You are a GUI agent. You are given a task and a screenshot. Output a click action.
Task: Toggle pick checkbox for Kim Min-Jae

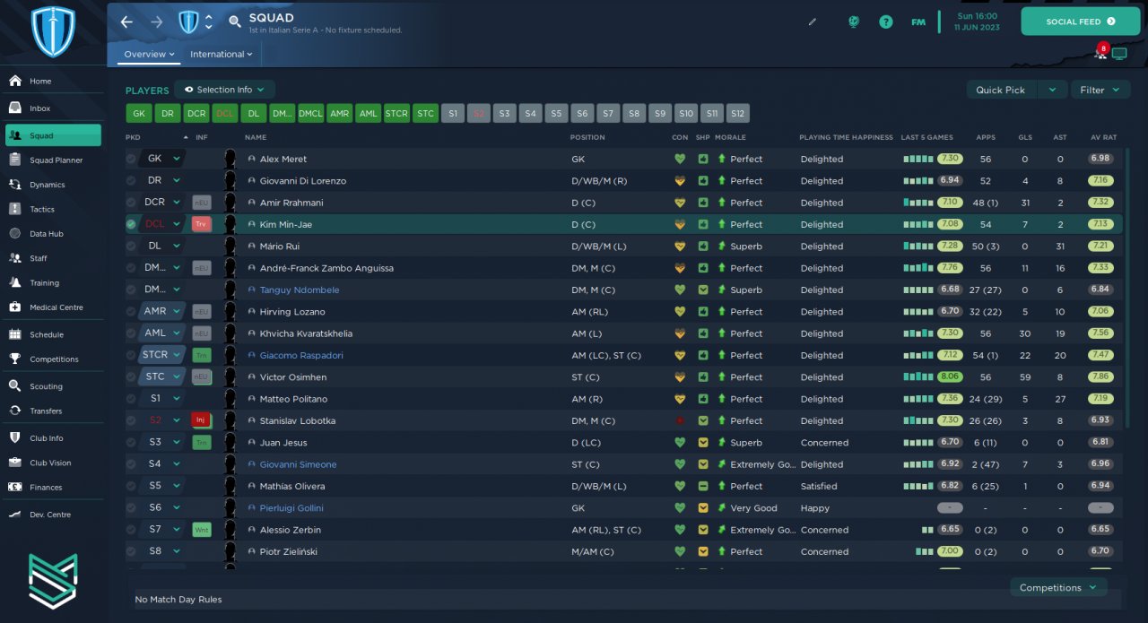(x=132, y=224)
